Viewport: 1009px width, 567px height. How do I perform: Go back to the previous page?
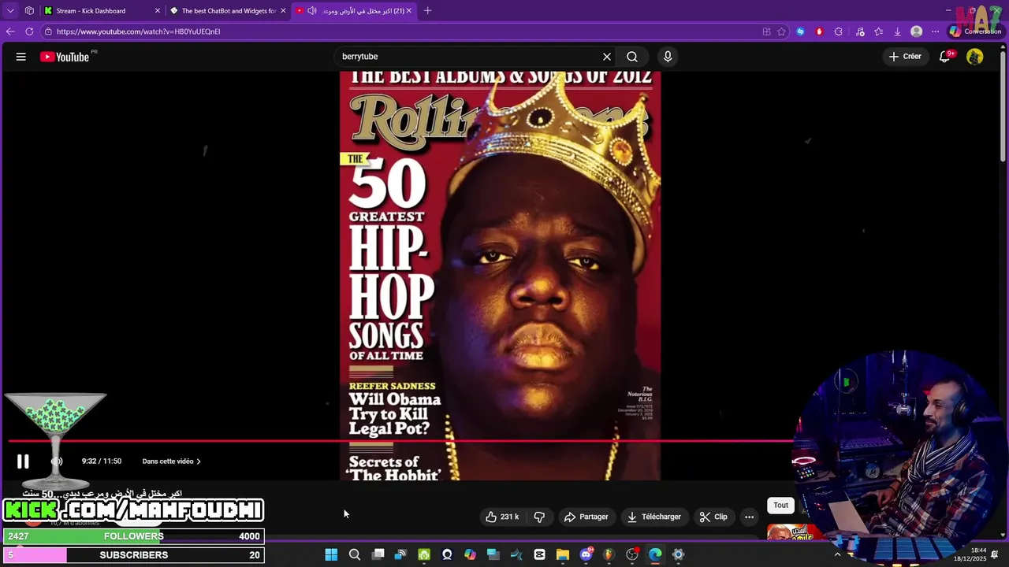pos(10,31)
